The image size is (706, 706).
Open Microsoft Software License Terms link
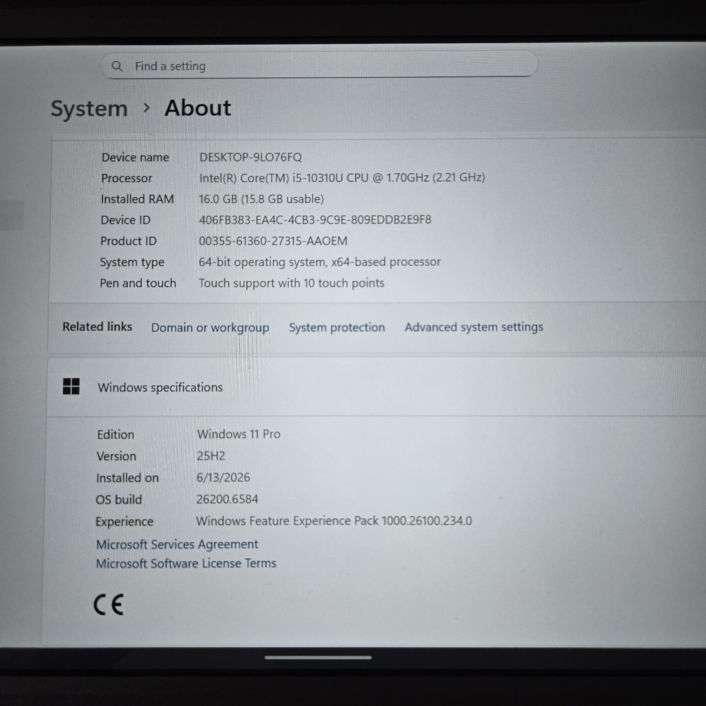[186, 563]
